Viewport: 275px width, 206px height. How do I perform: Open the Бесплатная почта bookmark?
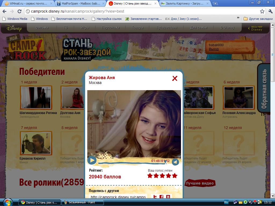tap(69, 19)
